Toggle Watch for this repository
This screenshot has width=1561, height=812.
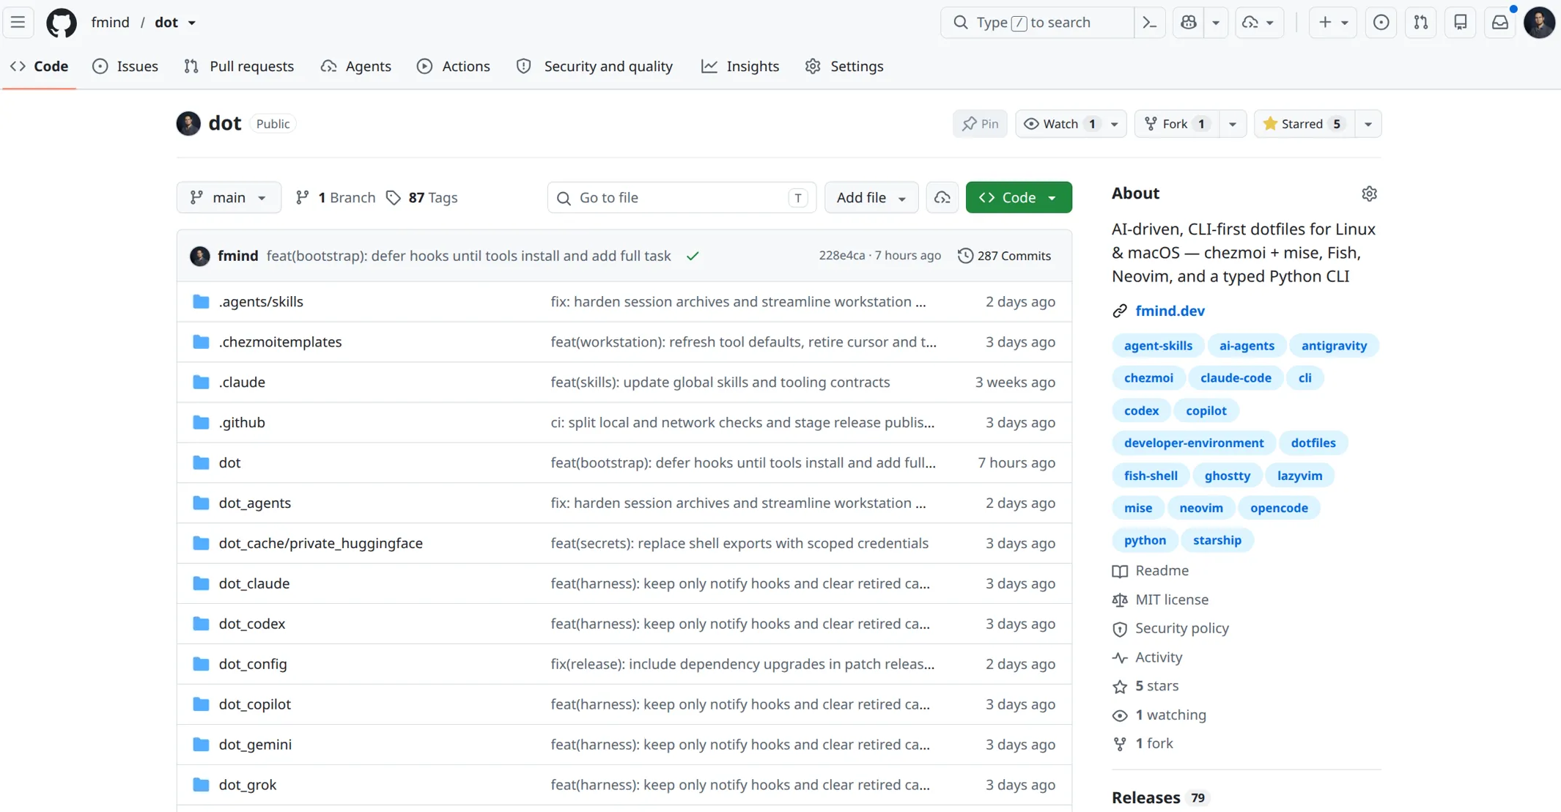pyautogui.click(x=1060, y=124)
